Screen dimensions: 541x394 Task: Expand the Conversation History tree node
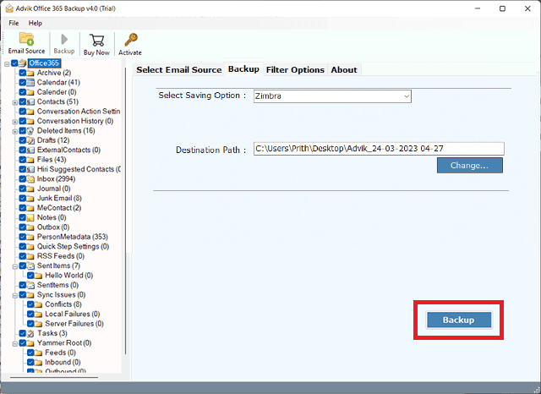(x=15, y=122)
